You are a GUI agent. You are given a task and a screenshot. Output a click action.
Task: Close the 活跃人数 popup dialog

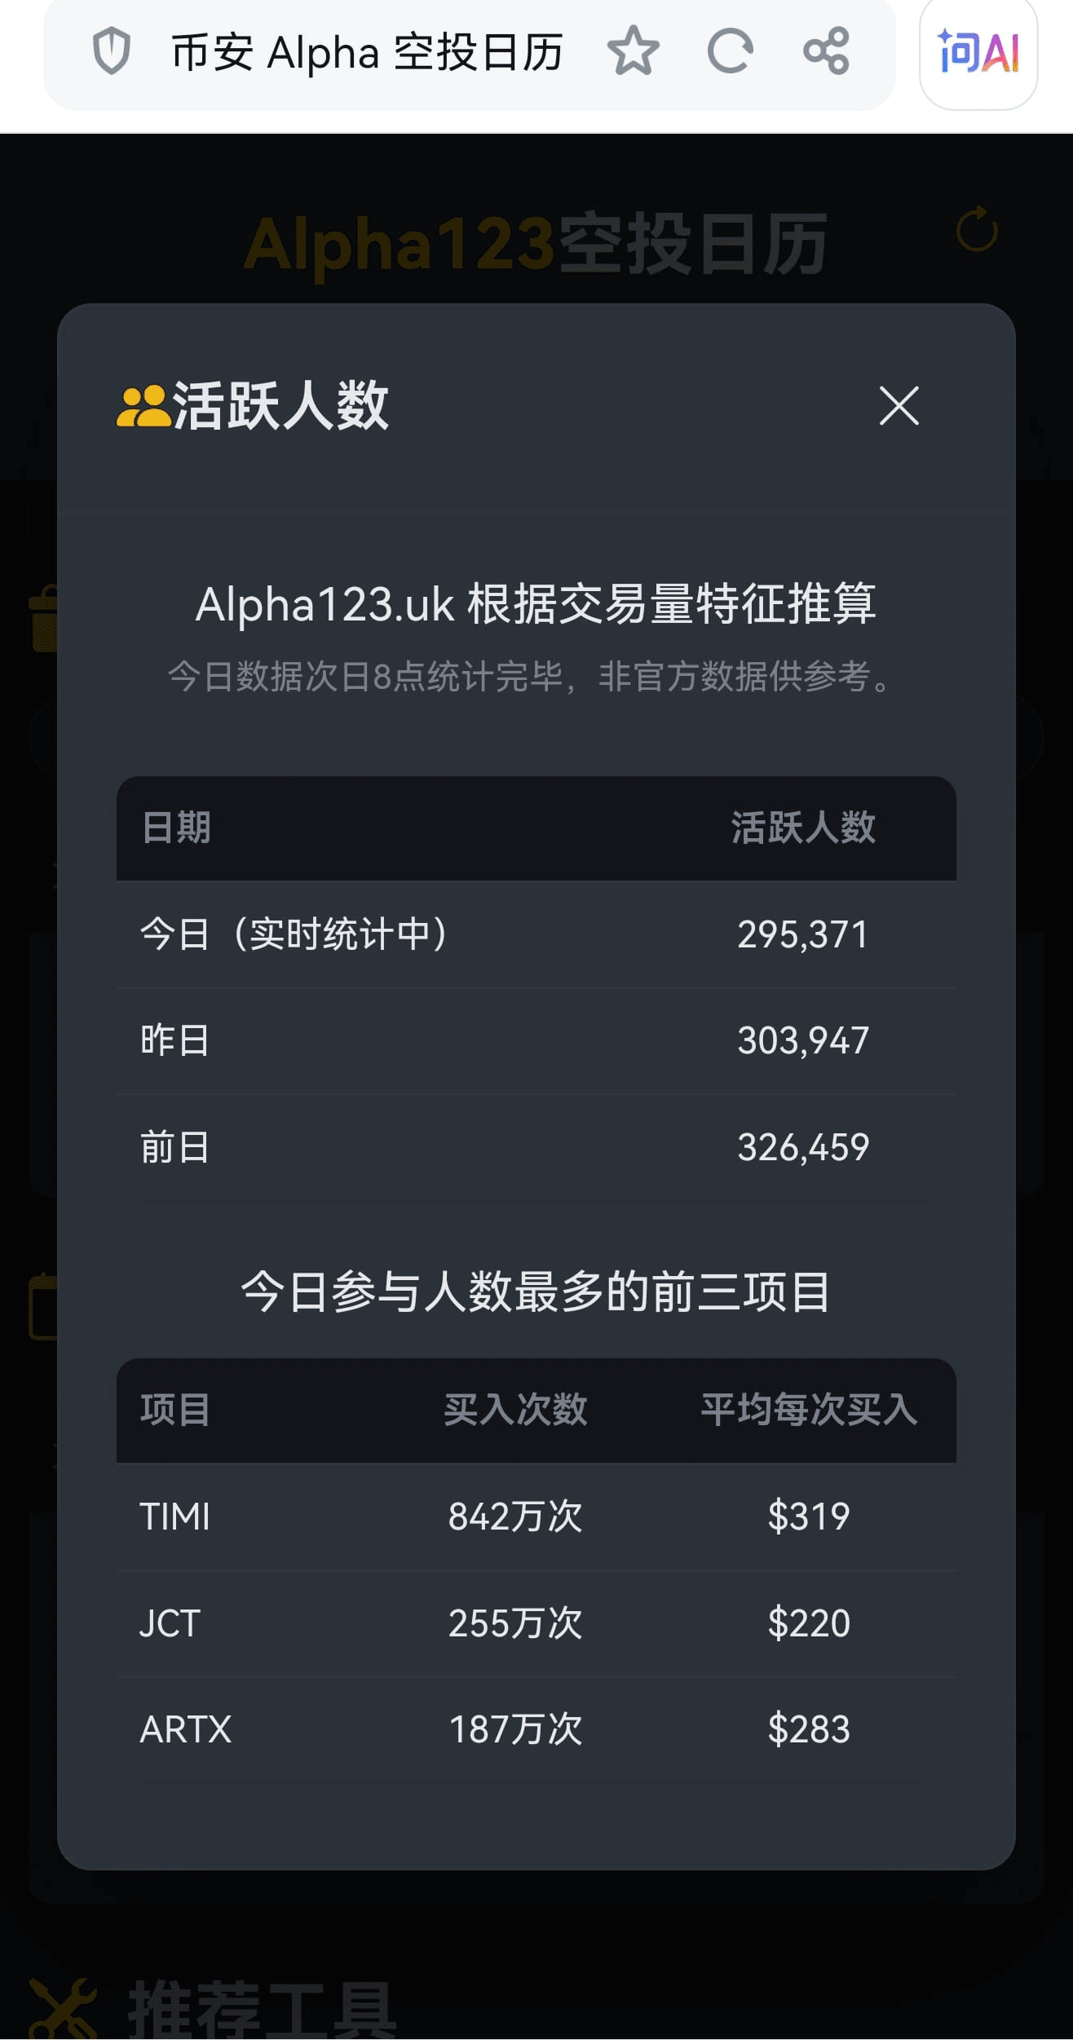tap(899, 406)
